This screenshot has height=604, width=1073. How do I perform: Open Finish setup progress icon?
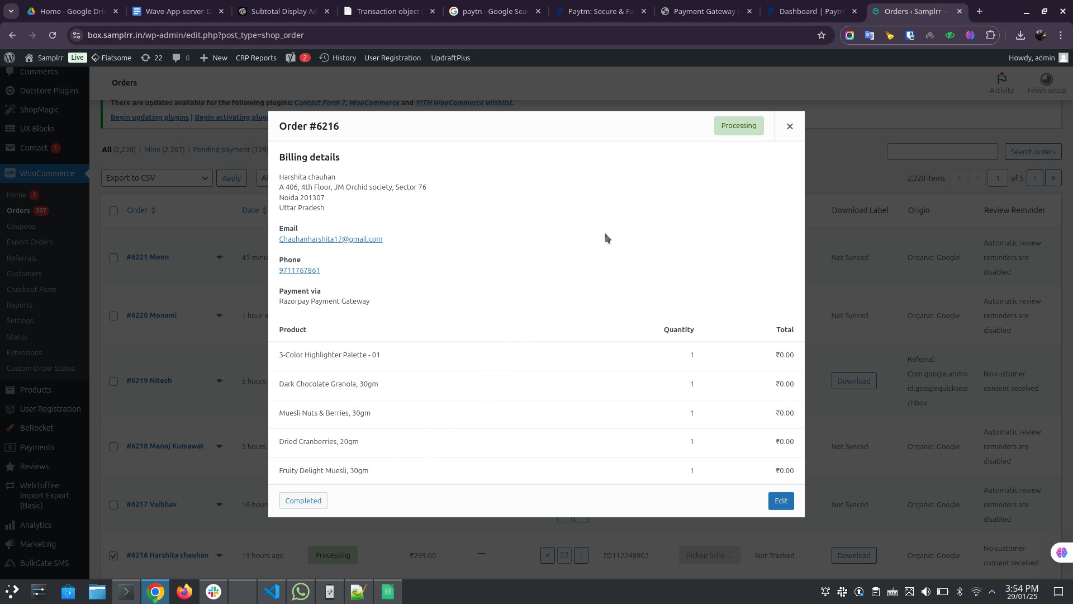tap(1046, 83)
